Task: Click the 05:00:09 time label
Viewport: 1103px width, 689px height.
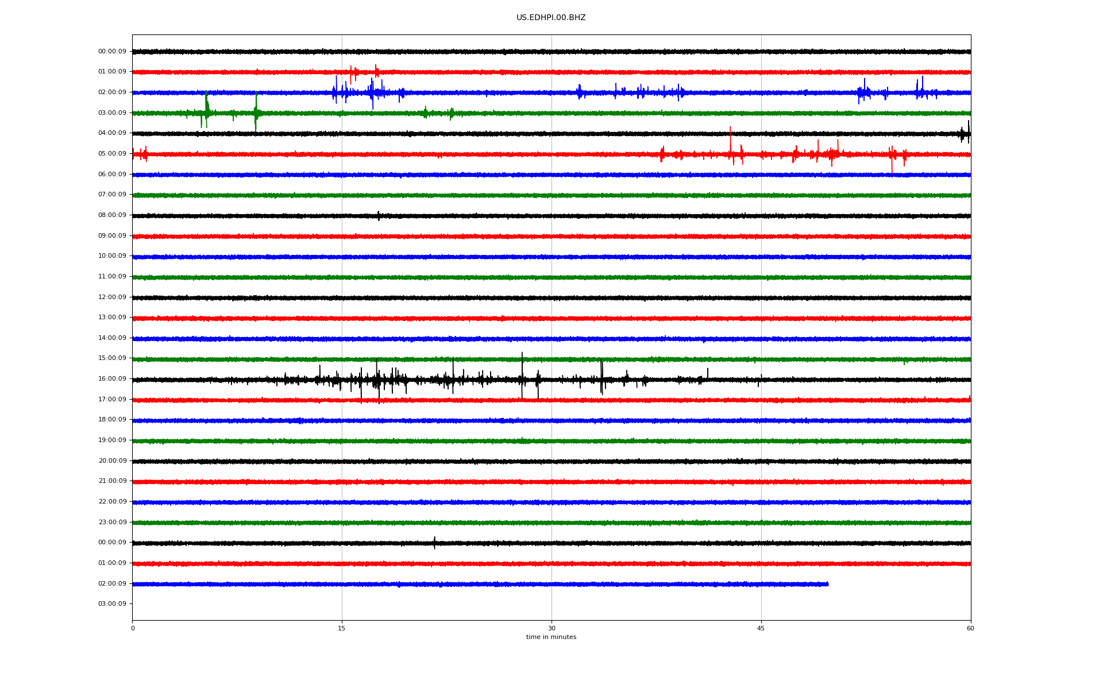Action: [112, 154]
